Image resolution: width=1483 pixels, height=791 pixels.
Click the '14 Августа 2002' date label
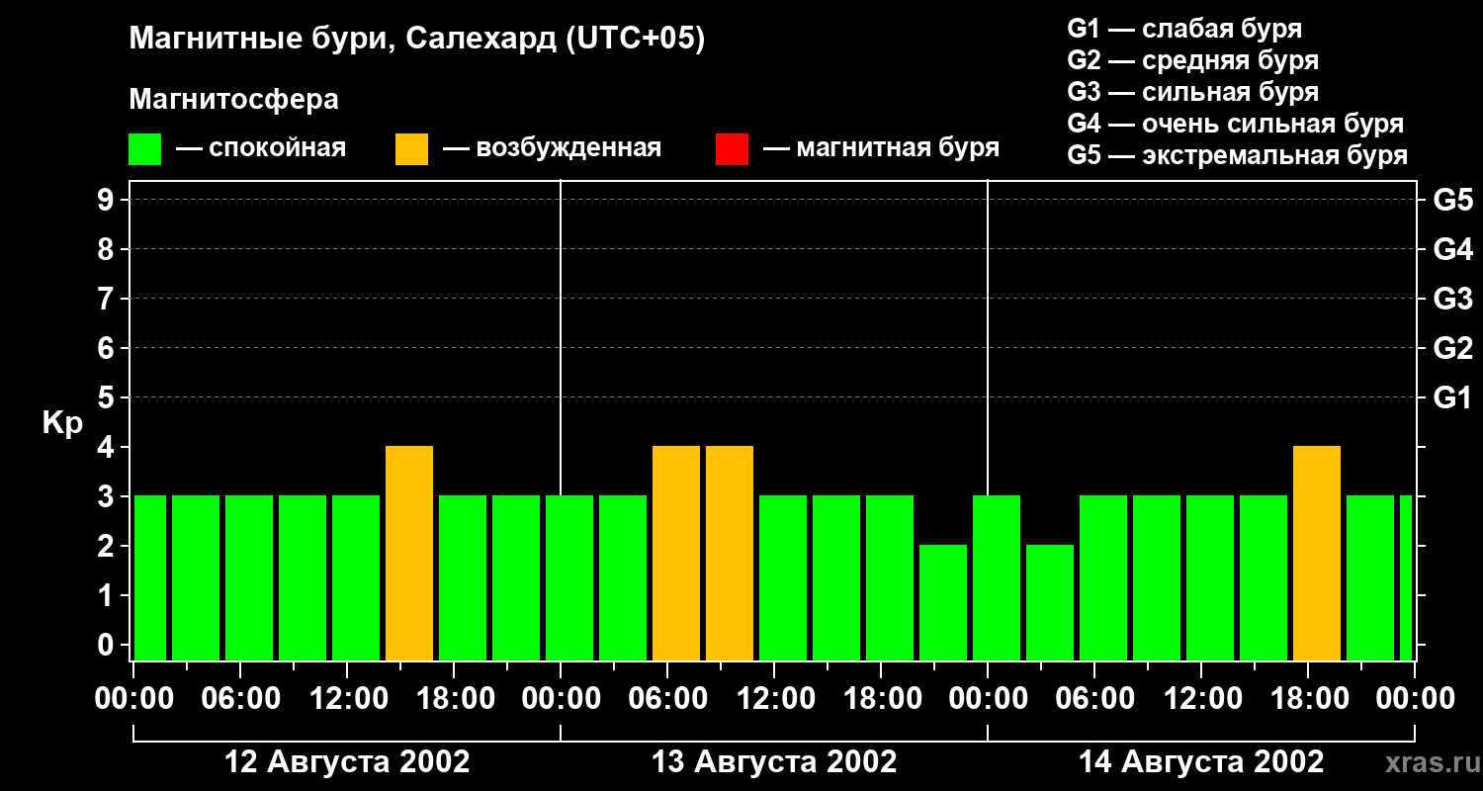pos(1201,762)
